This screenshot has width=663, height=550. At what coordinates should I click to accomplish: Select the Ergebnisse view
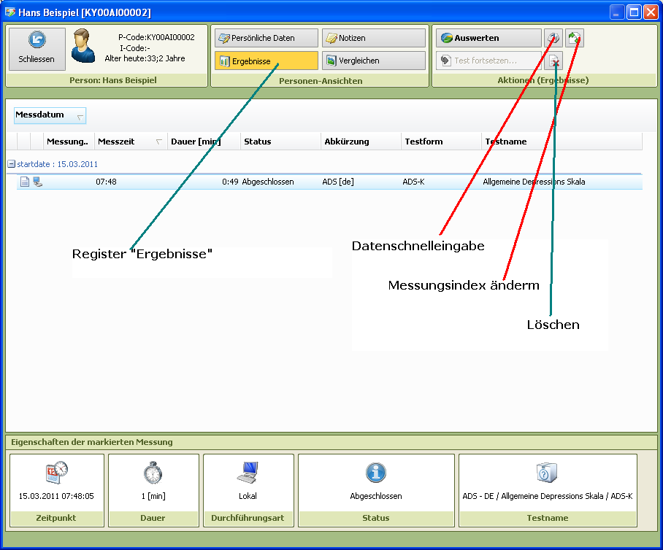coord(267,61)
